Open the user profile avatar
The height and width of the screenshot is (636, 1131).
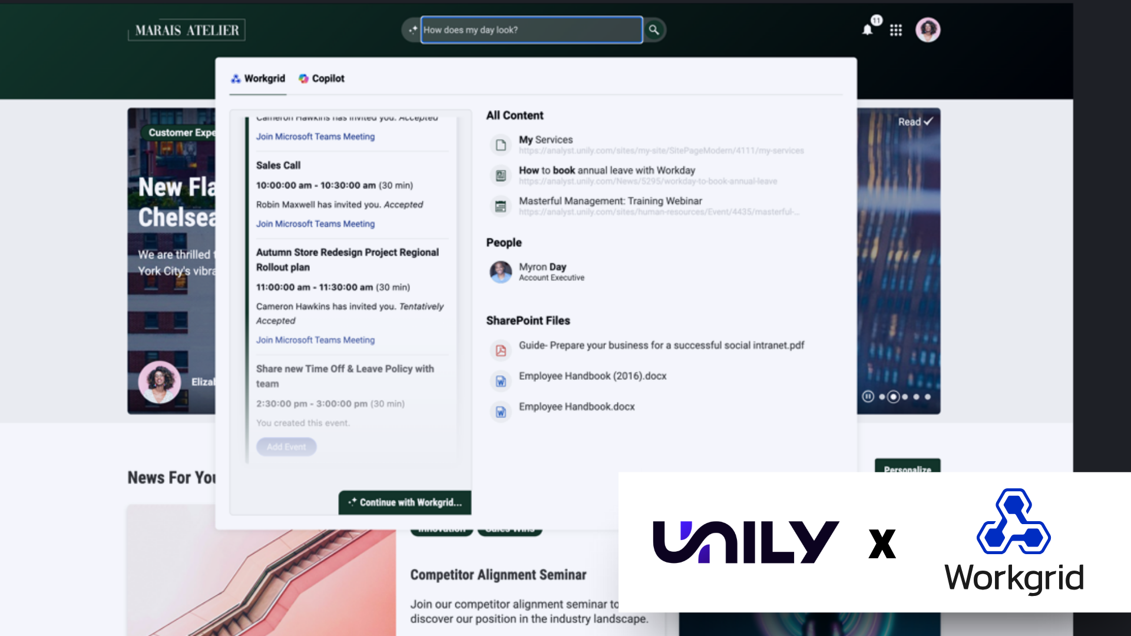tap(928, 30)
